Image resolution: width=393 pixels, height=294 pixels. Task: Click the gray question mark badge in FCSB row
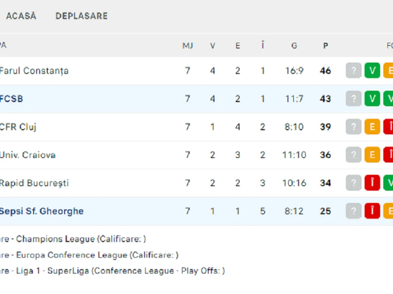354,99
